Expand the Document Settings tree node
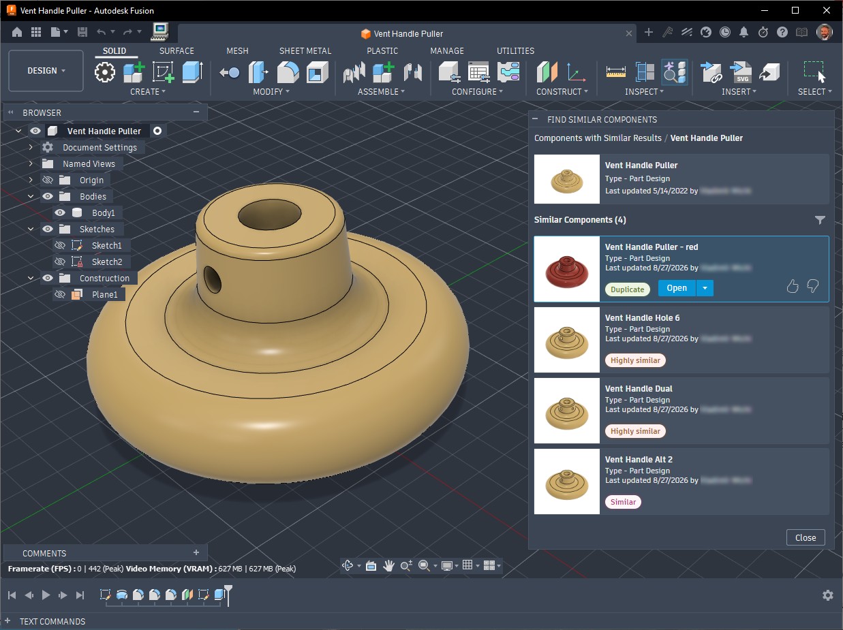The image size is (843, 630). point(31,147)
